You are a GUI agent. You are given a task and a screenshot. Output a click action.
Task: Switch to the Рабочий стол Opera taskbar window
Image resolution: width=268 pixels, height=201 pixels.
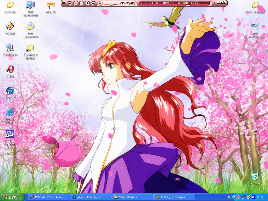[48, 197]
